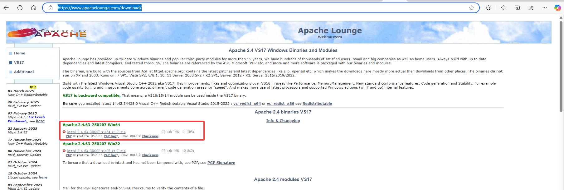Open Checksums link for the Win64 zip
This screenshot has width=564, height=190.
coord(150,136)
